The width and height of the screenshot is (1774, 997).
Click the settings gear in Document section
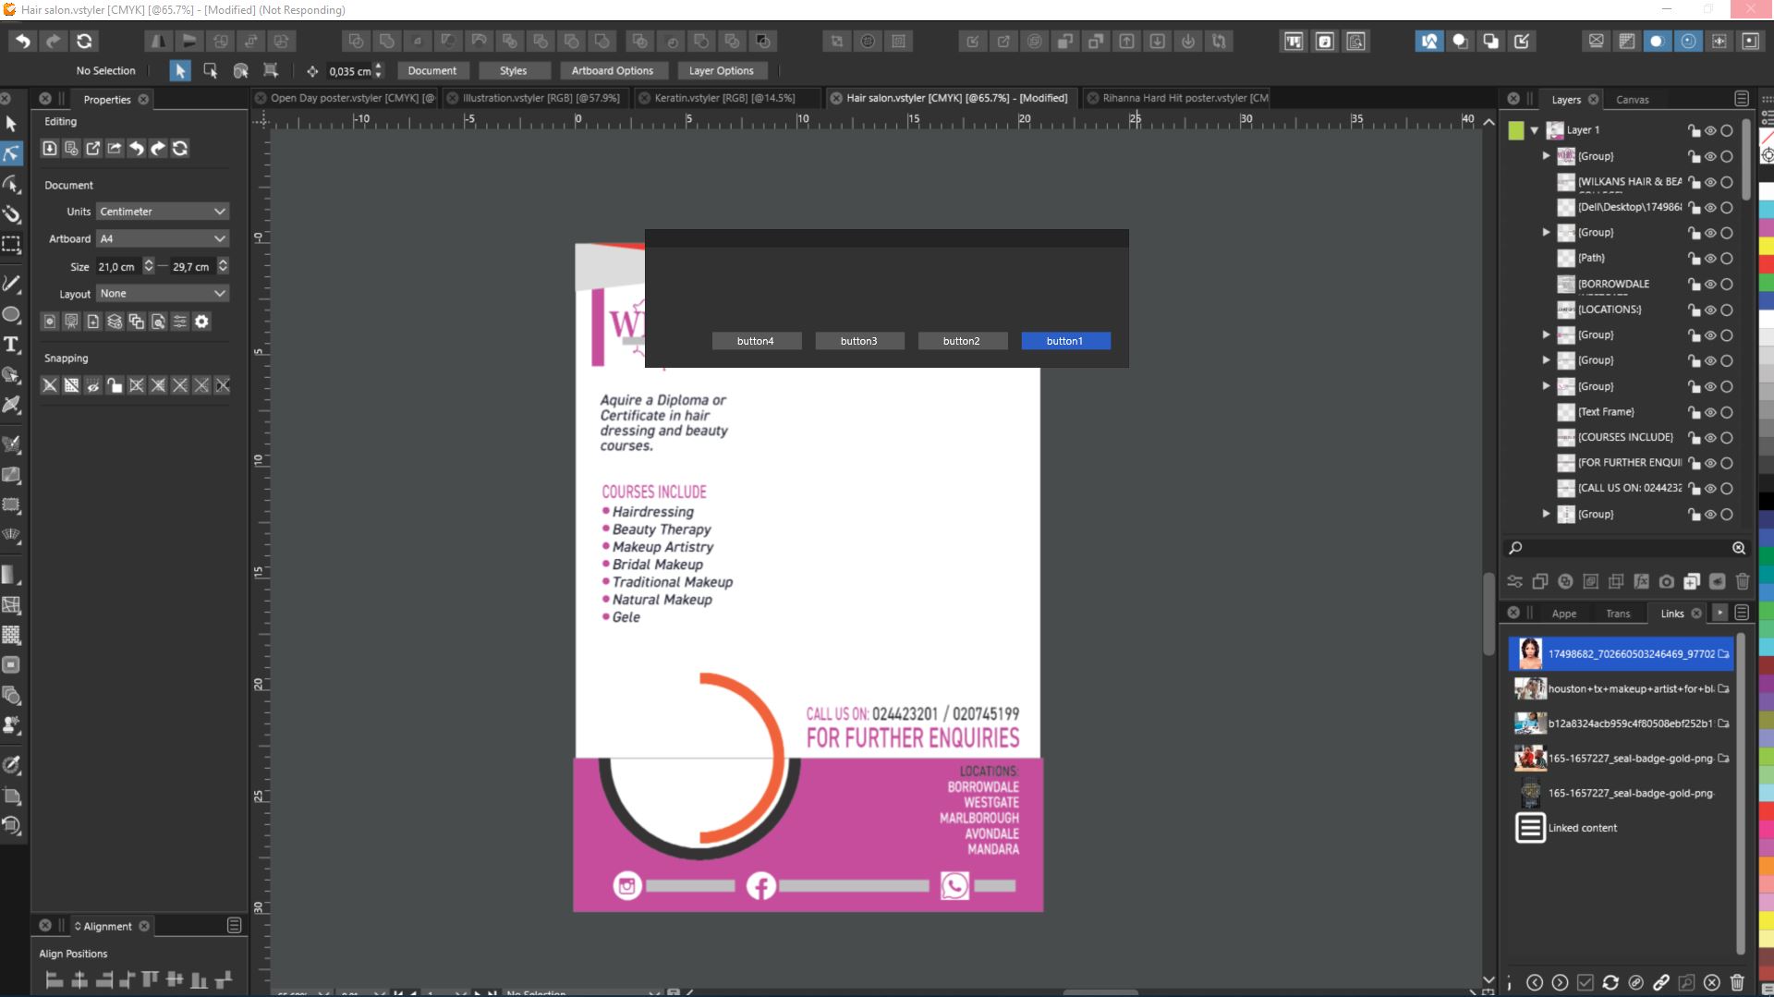click(x=201, y=322)
